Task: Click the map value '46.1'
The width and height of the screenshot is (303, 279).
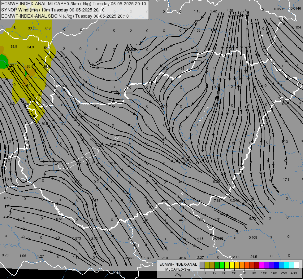Action: pyautogui.click(x=15, y=28)
